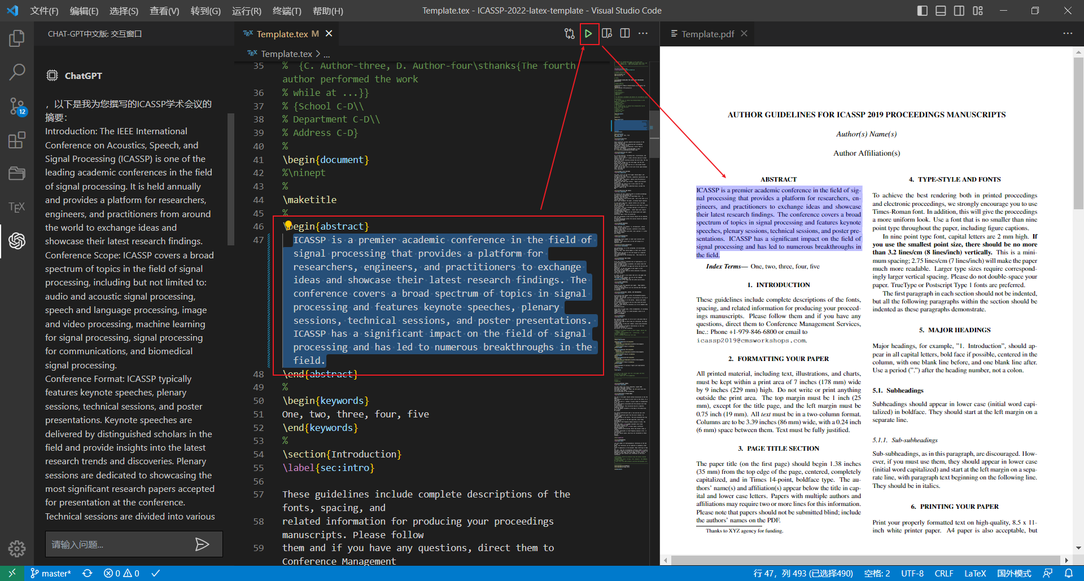
Task: Open the 选择(S) menu
Action: [124, 11]
